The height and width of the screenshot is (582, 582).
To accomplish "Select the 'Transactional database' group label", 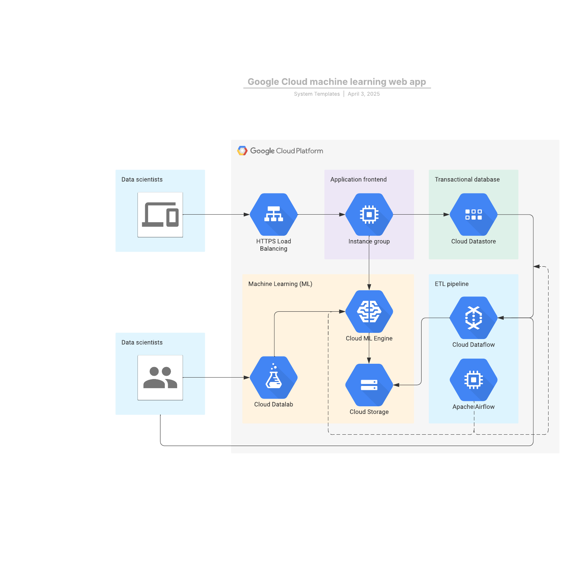I will [467, 179].
